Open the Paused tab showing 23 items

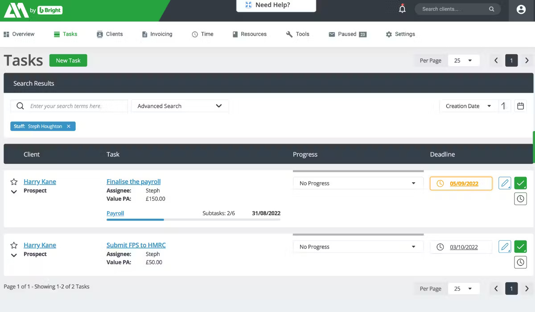(x=347, y=34)
